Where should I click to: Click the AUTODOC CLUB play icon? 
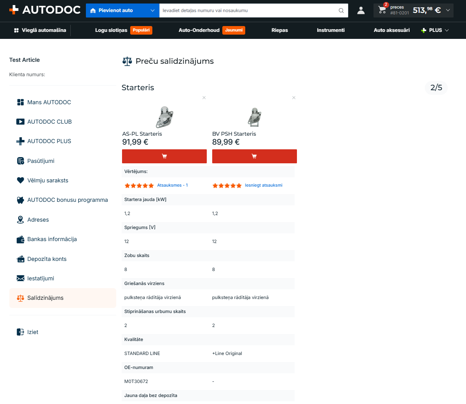point(20,122)
